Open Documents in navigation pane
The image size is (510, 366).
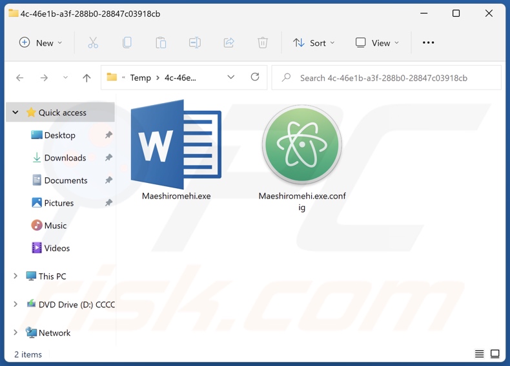point(66,180)
